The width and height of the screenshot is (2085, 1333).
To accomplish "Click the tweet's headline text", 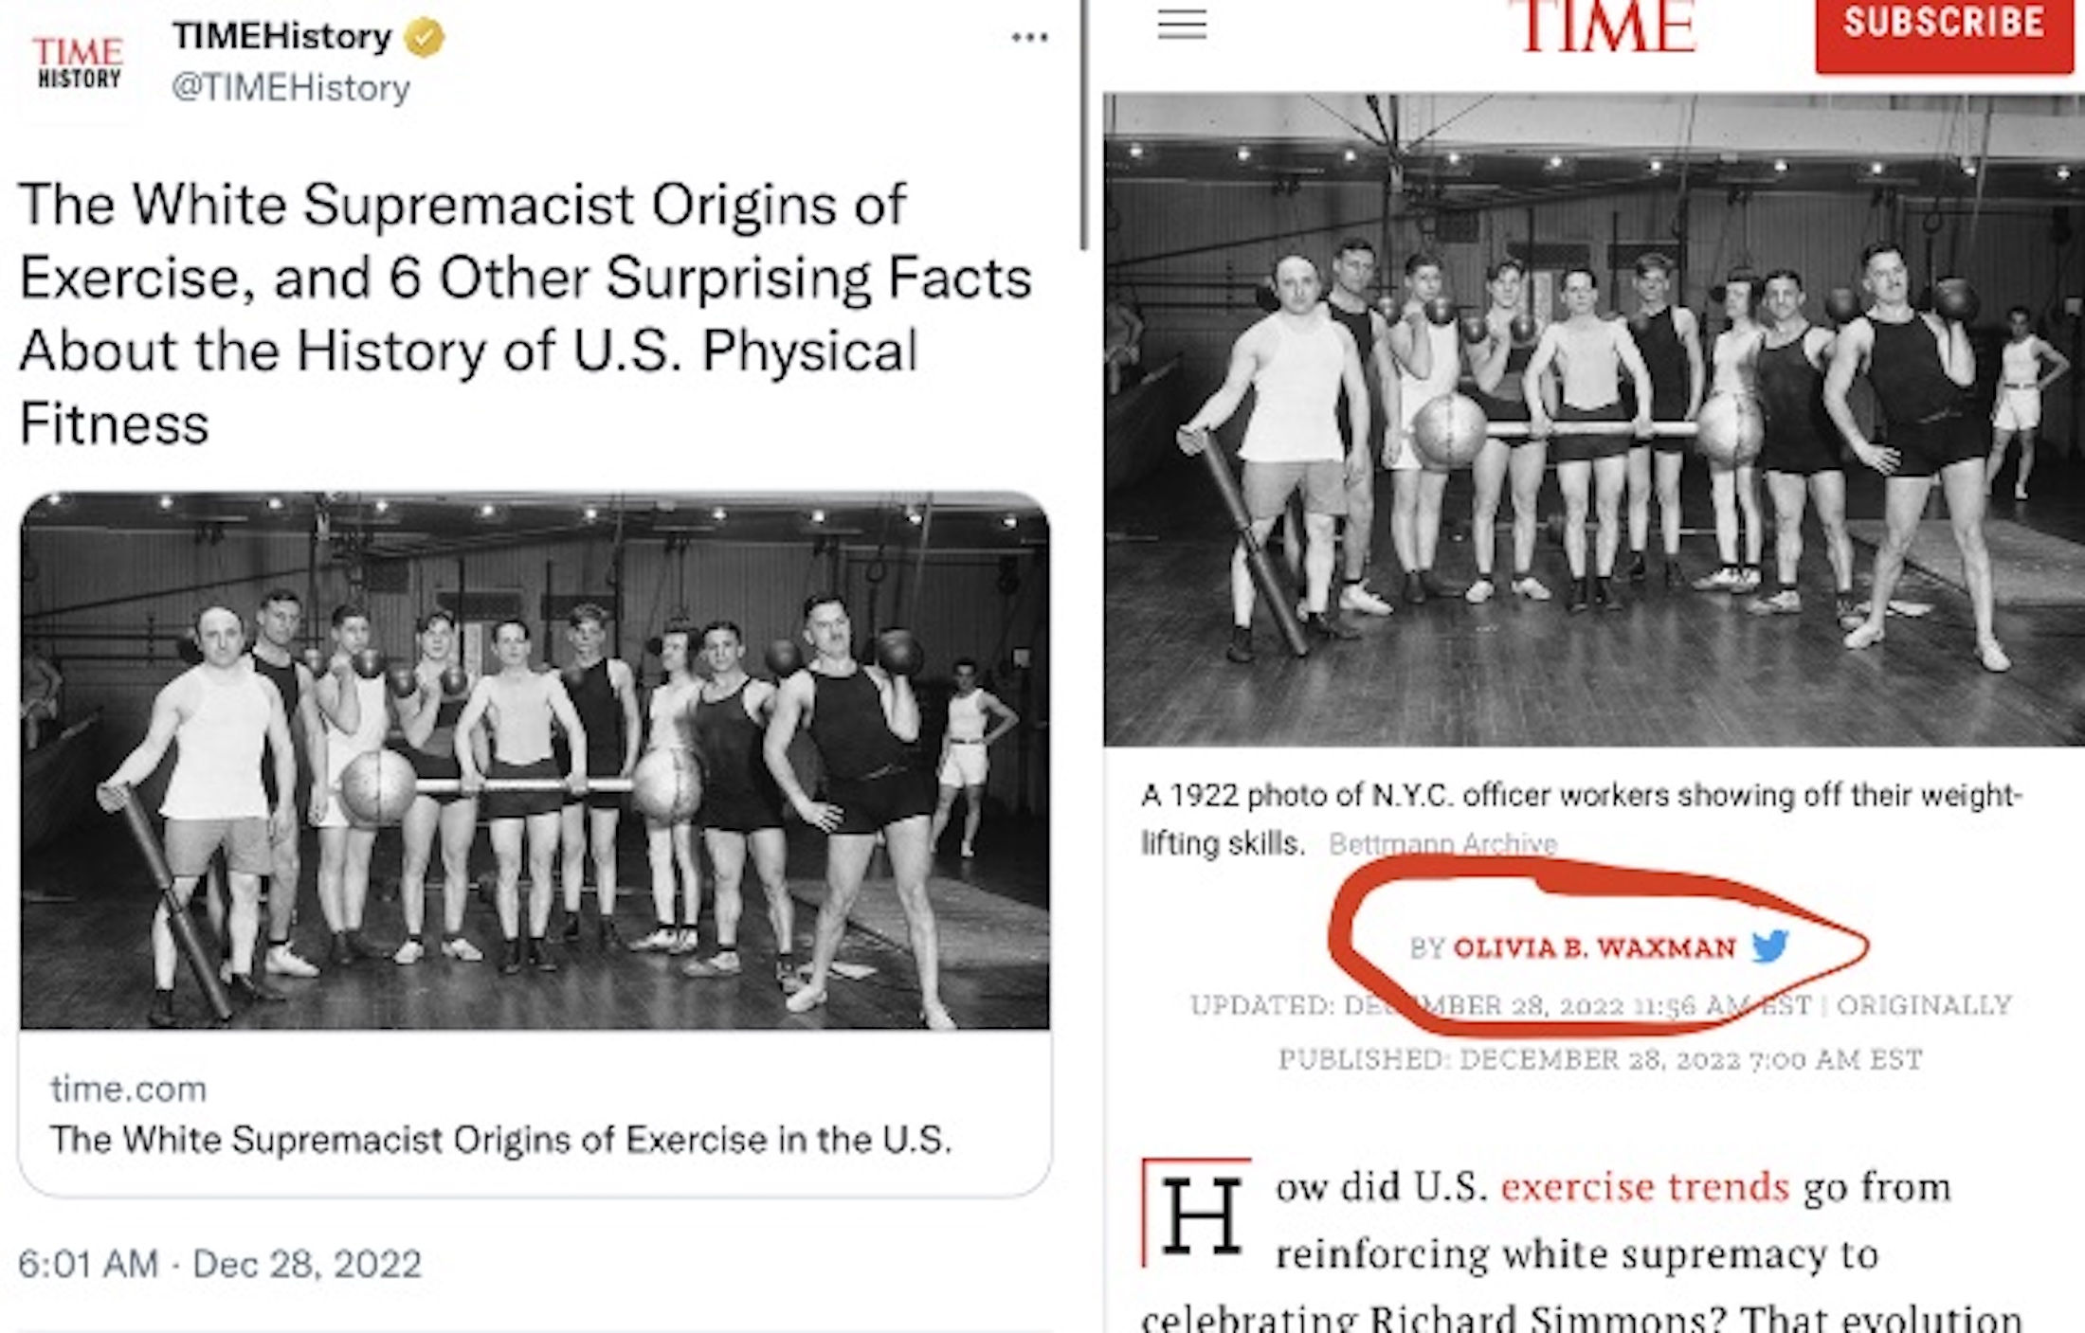I will tap(524, 314).
